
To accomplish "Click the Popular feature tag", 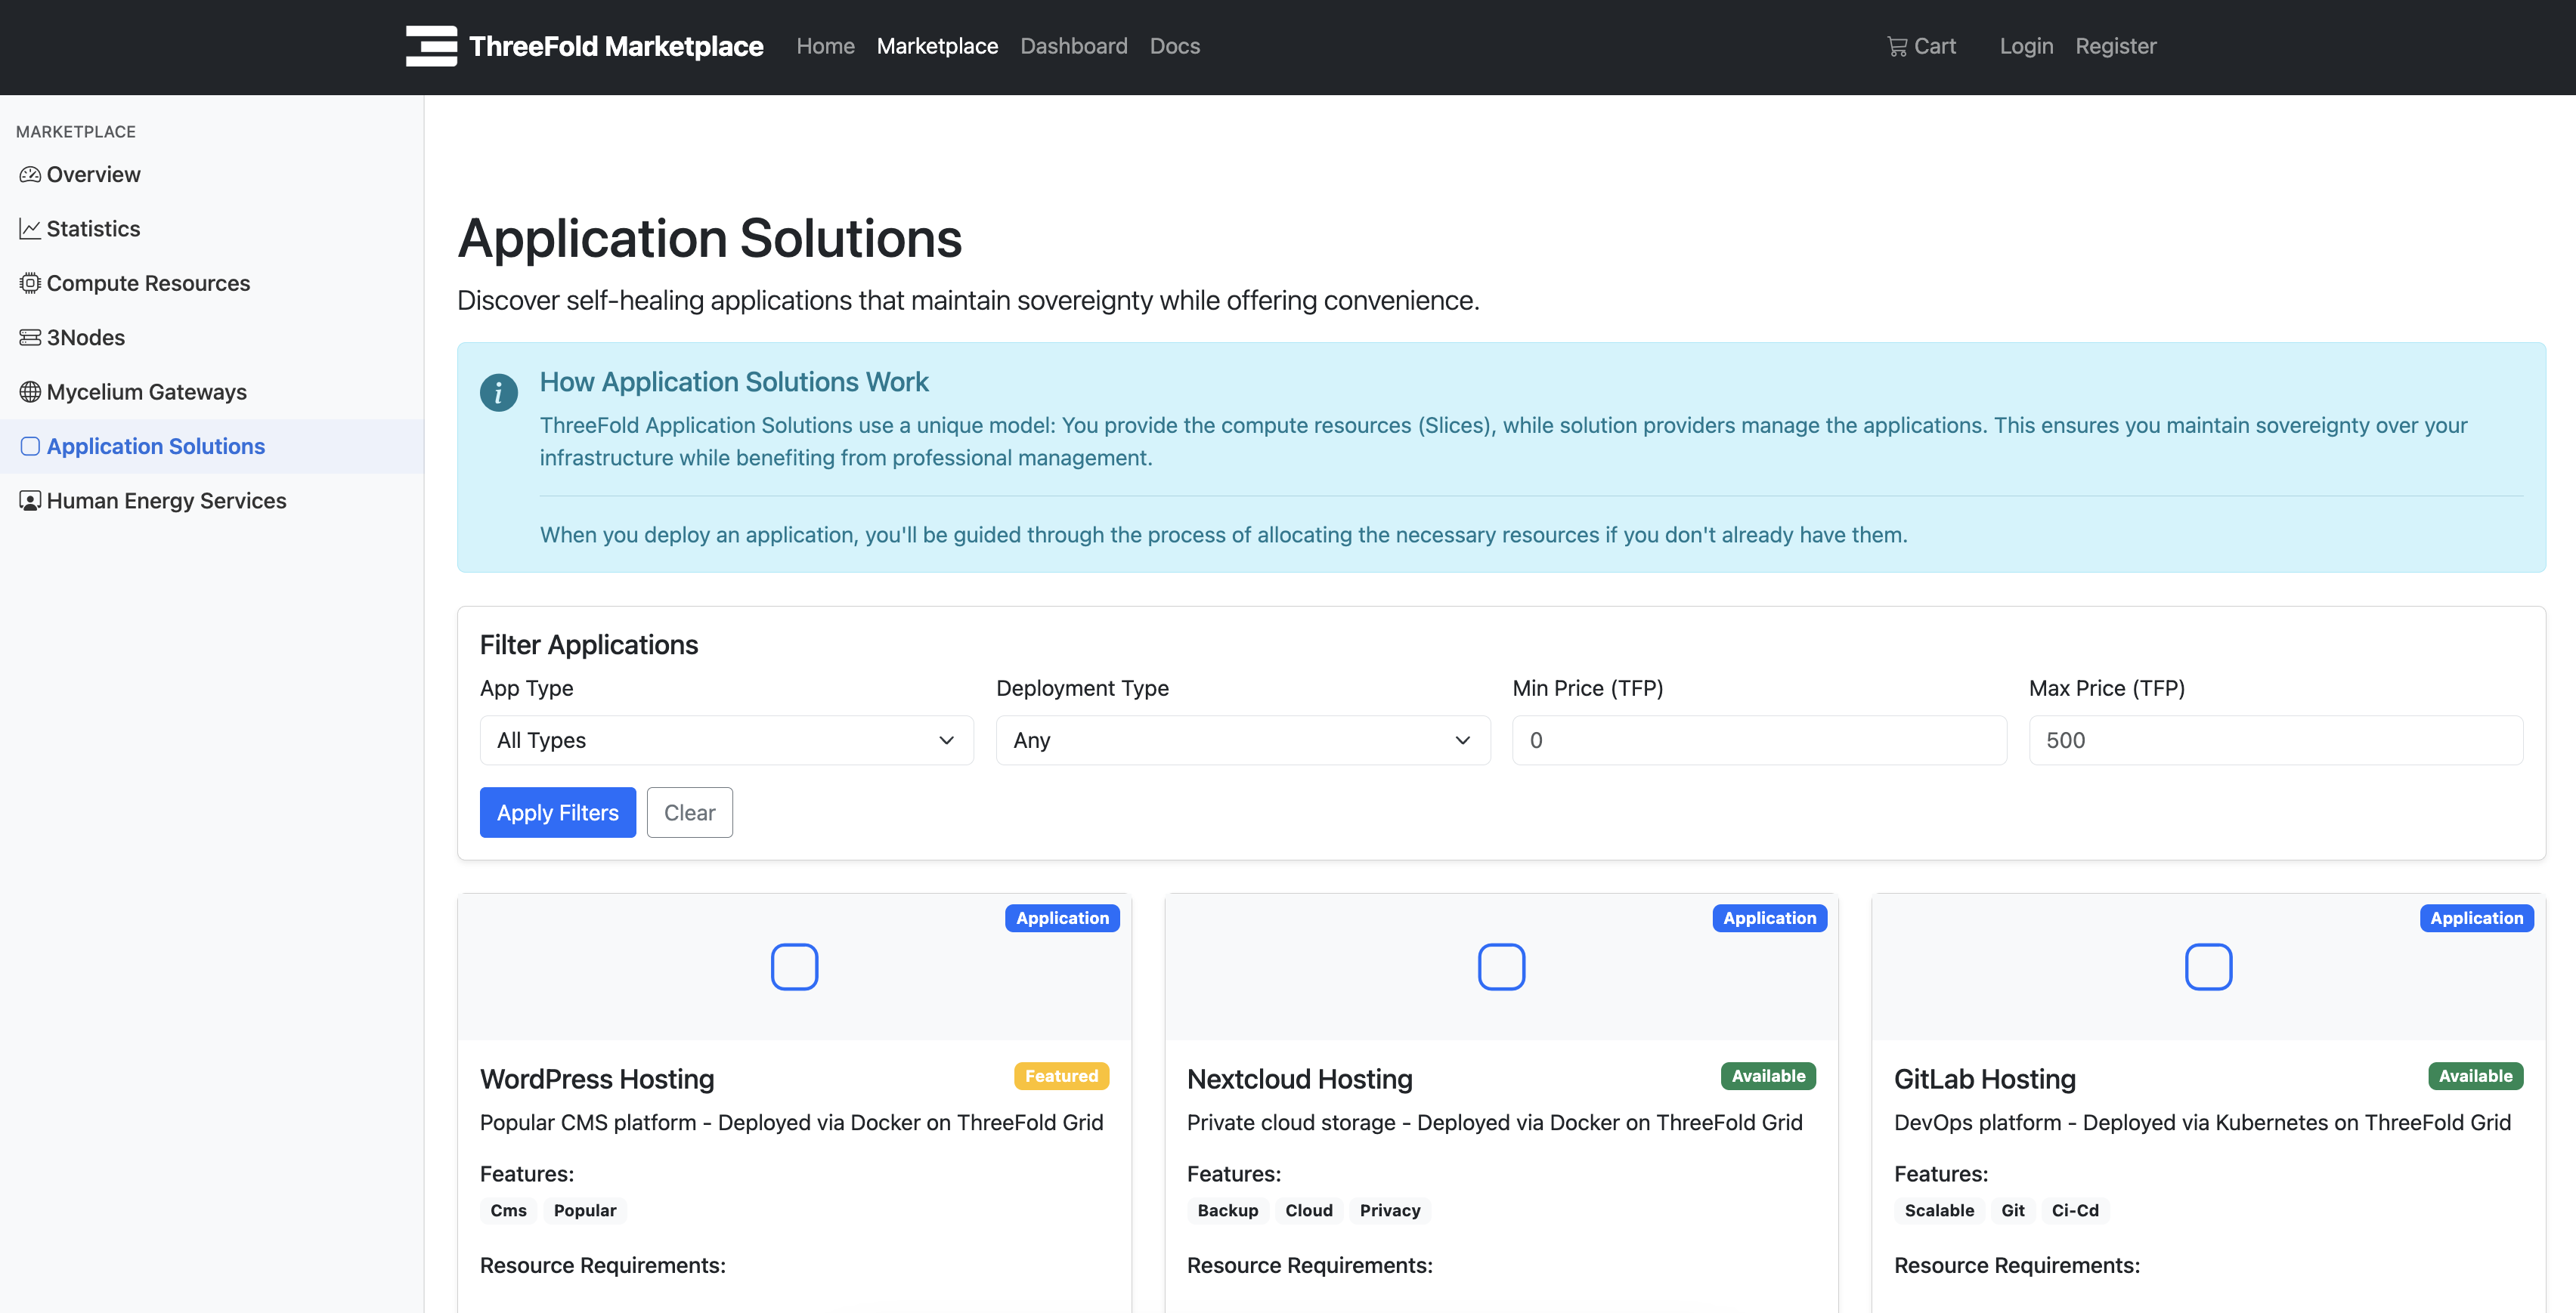I will click(x=585, y=1210).
